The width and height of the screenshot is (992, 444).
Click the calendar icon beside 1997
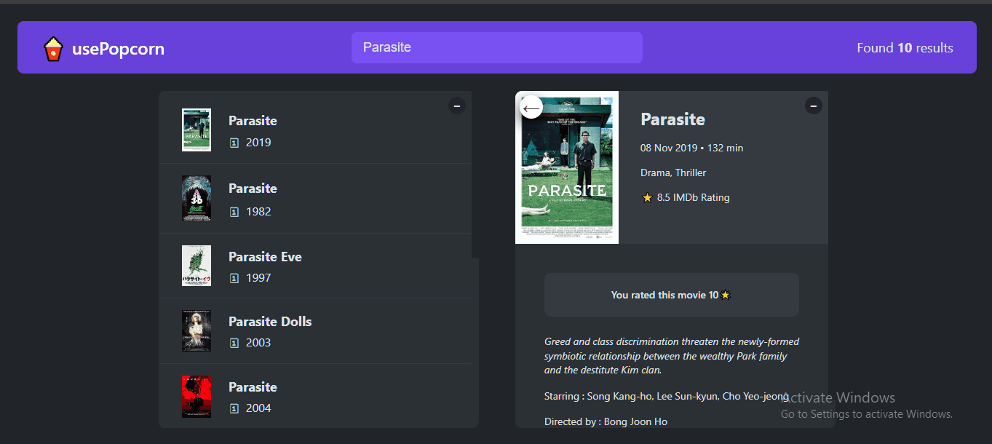point(234,278)
